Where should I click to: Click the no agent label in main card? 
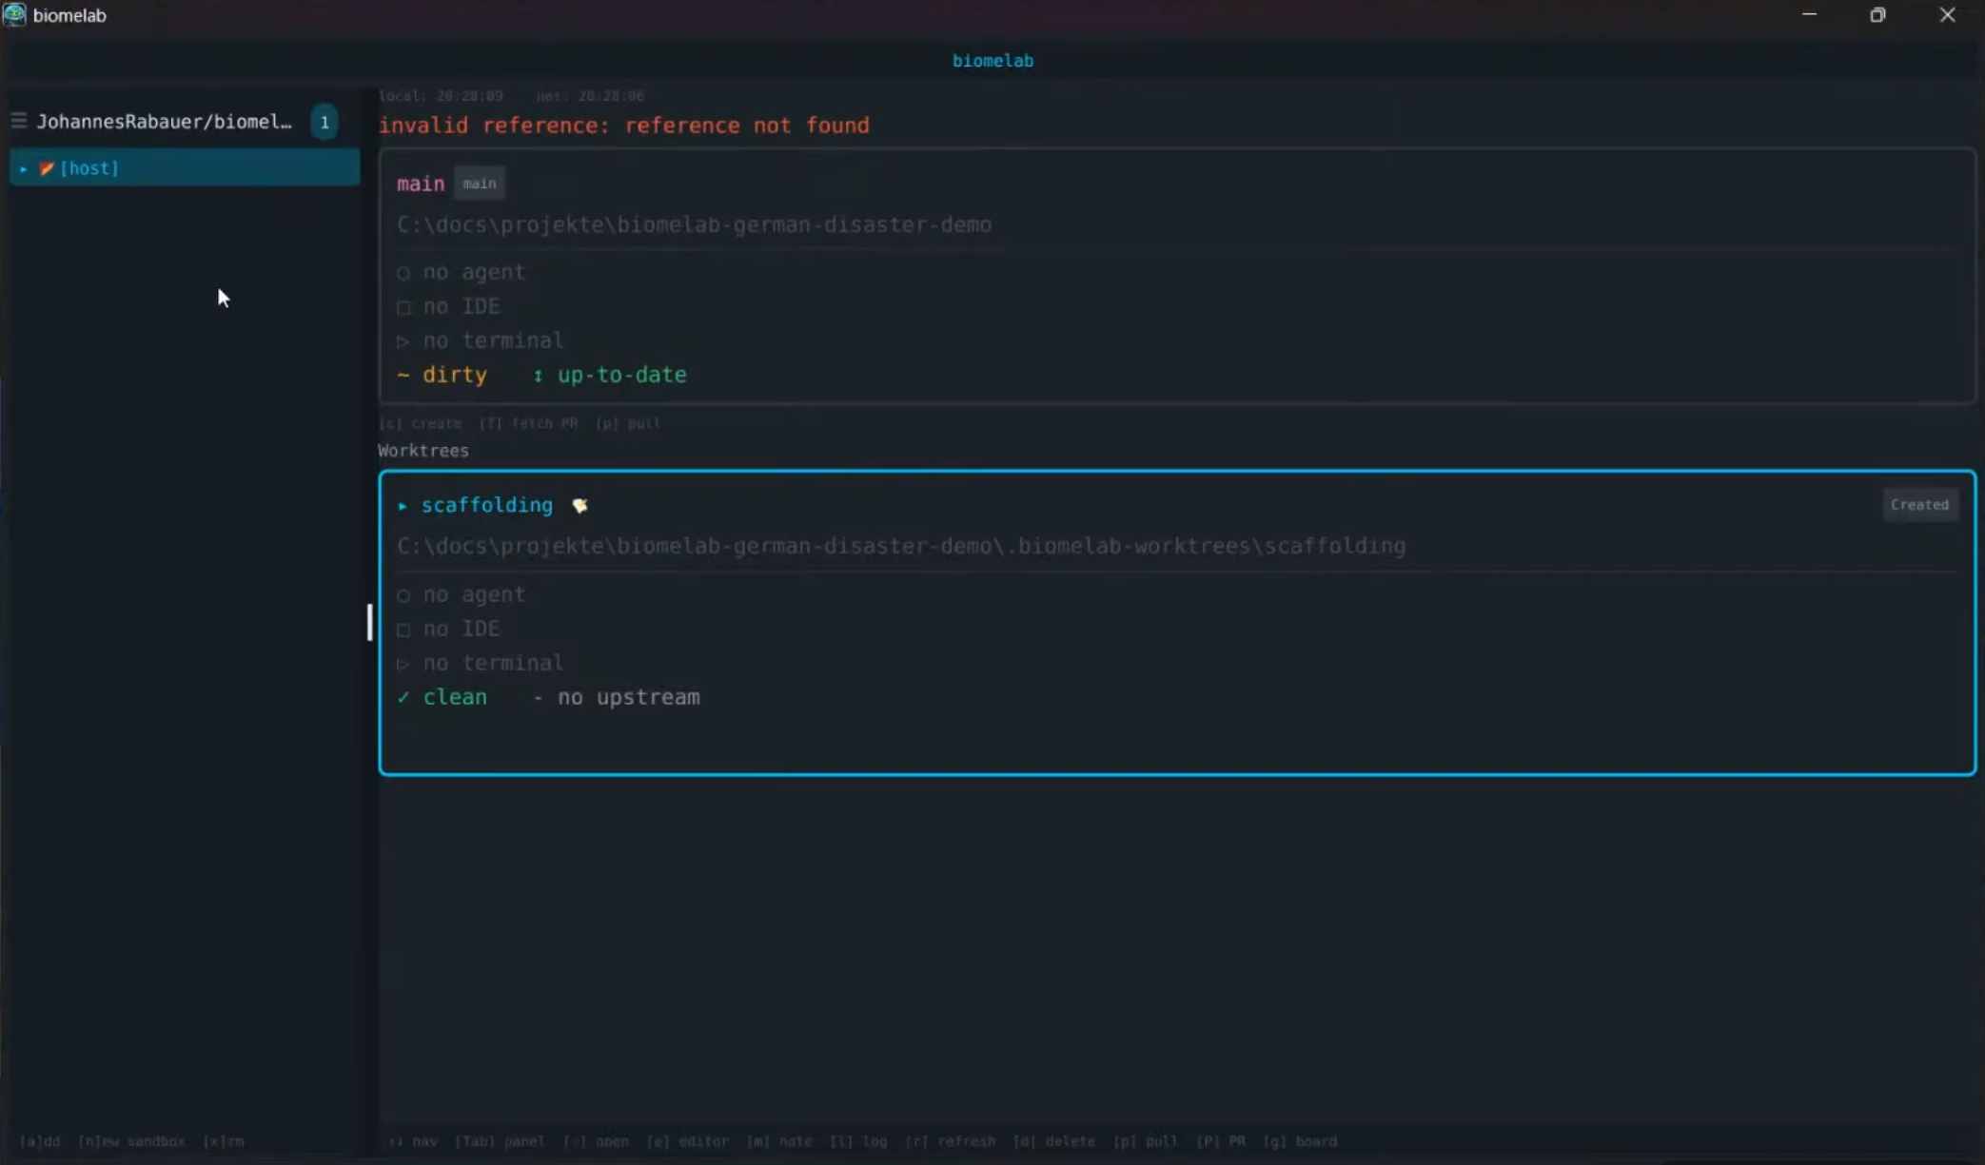(474, 273)
